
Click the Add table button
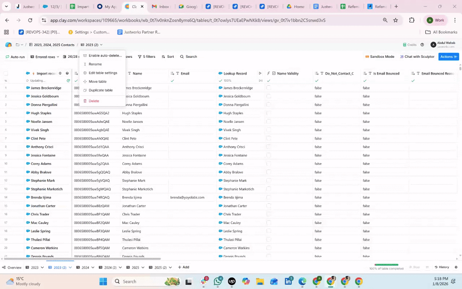183,267
